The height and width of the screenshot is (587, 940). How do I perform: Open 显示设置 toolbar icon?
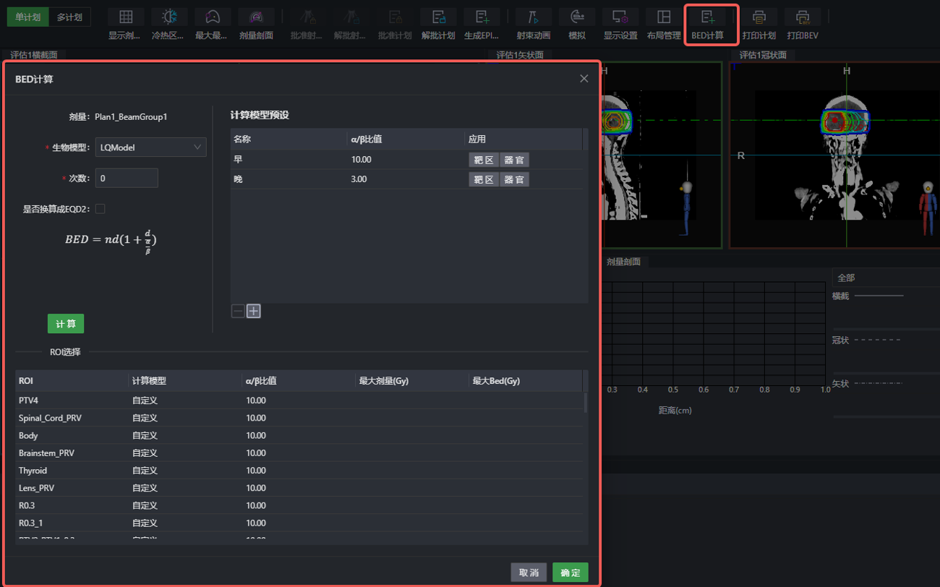click(x=620, y=17)
